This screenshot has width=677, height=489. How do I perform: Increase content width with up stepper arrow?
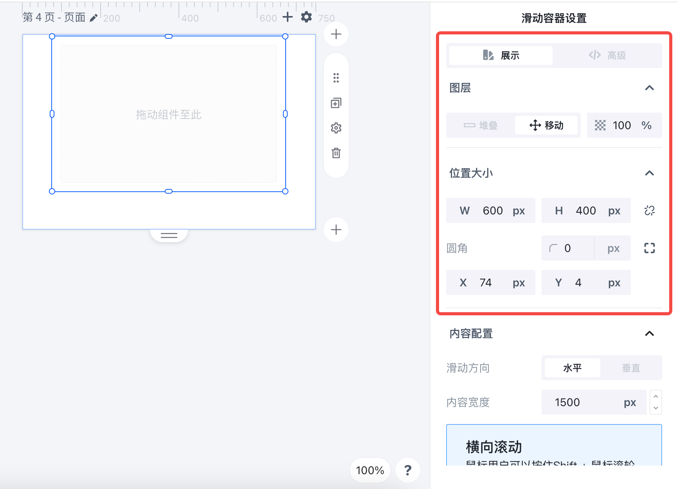[x=656, y=396]
